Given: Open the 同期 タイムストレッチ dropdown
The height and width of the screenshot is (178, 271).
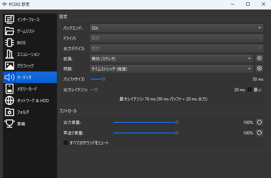Looking at the screenshot, I should point(171,69).
